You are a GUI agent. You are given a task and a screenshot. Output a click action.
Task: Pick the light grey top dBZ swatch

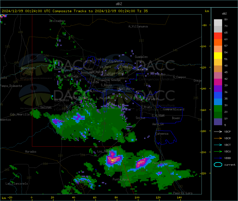click(218, 23)
